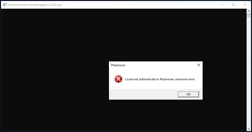
Task: Click the "unknown error" portion of message
Action: [x=185, y=79]
